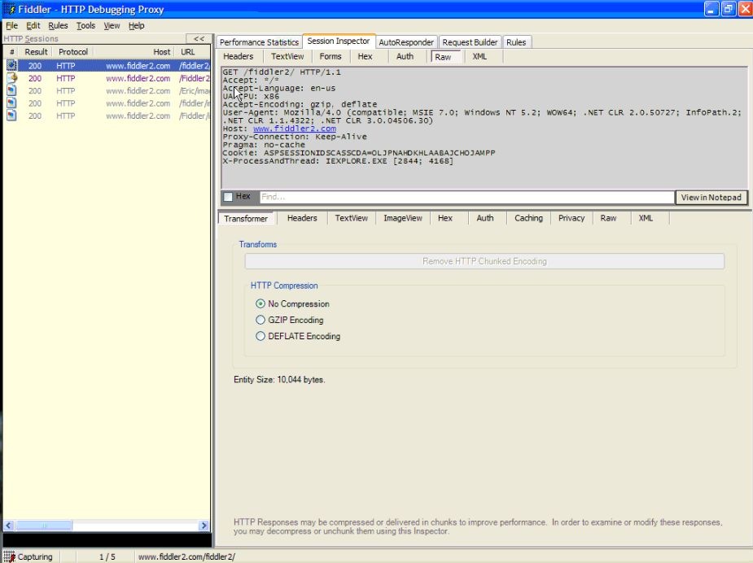753x563 pixels.
Task: Click the Cookie: ASPSESSIONIDSCASSCDA header line
Action: coord(359,153)
